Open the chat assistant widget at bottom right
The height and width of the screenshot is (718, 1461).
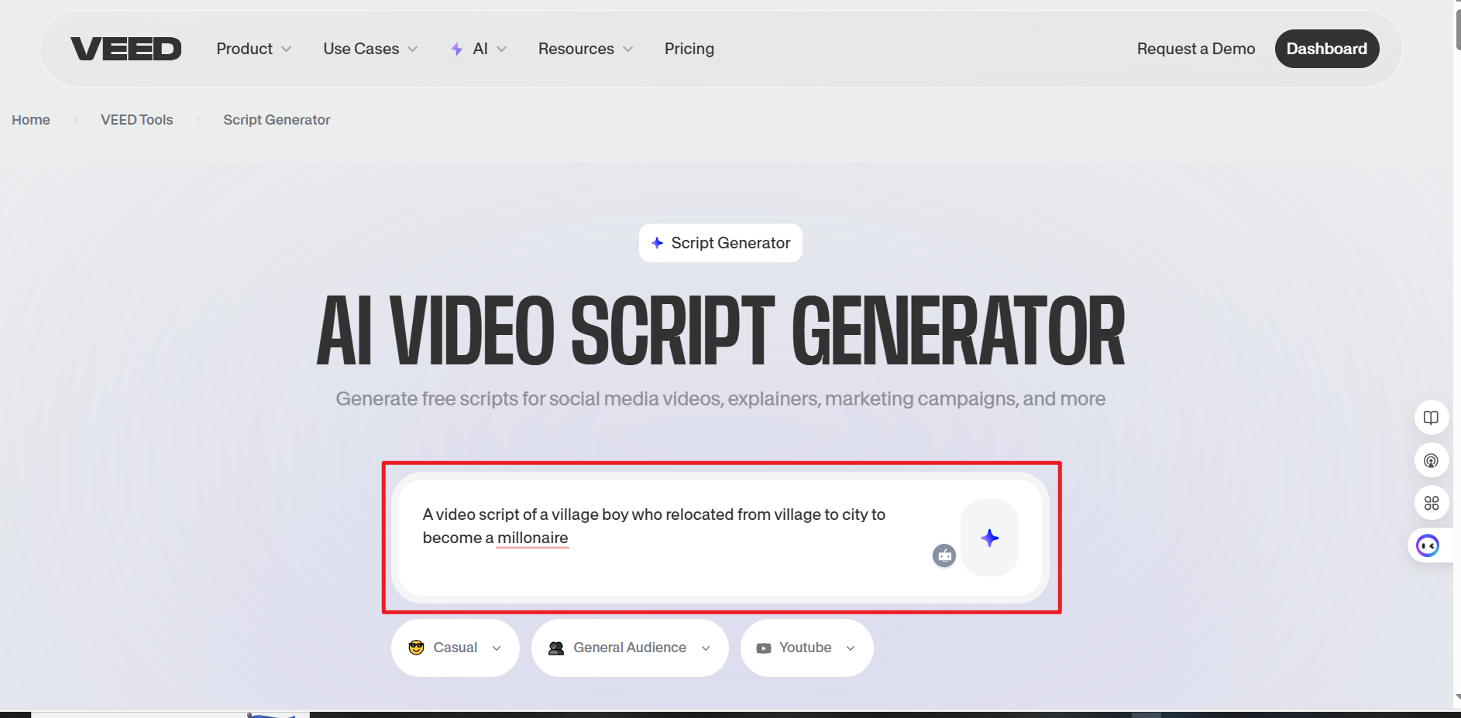[x=1429, y=545]
